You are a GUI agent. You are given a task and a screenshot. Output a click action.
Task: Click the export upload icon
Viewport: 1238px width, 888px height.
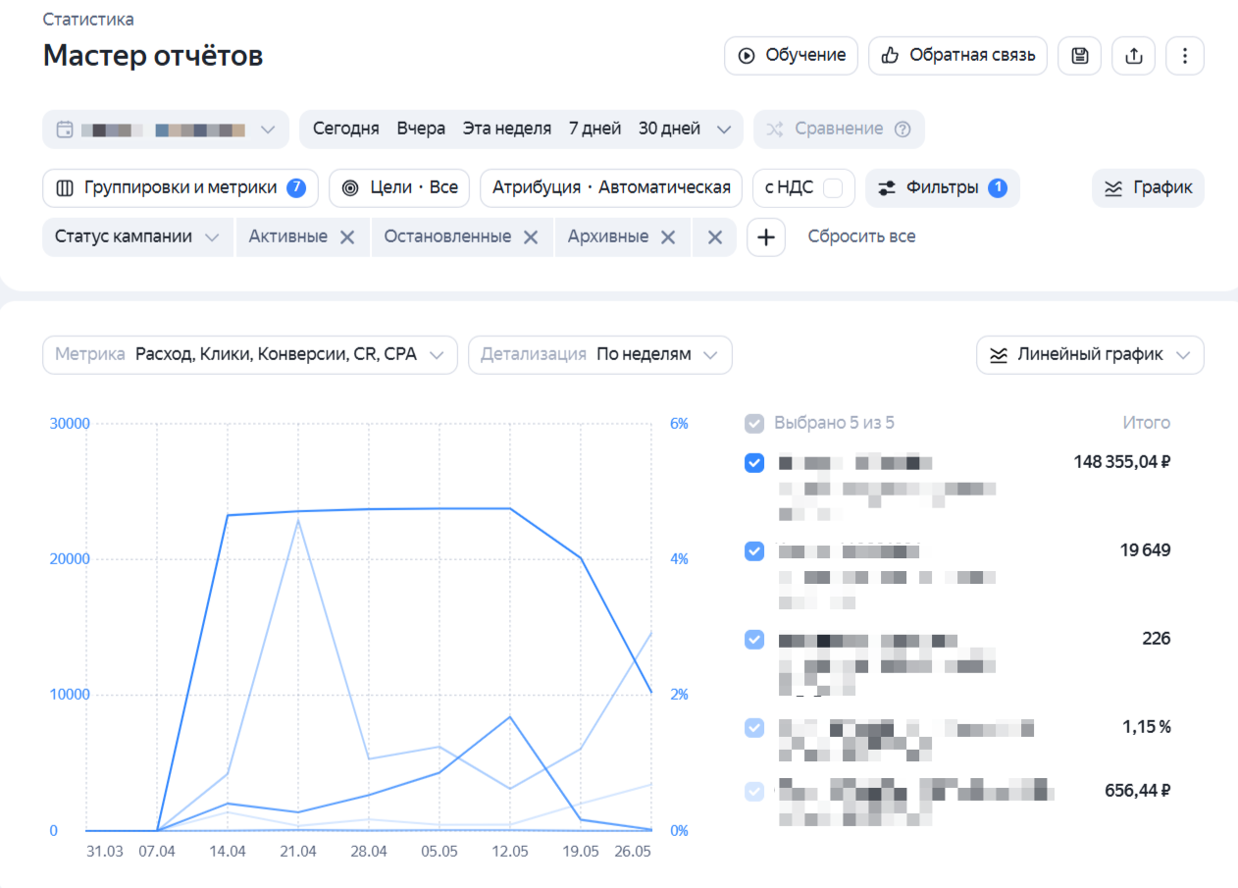pos(1133,56)
